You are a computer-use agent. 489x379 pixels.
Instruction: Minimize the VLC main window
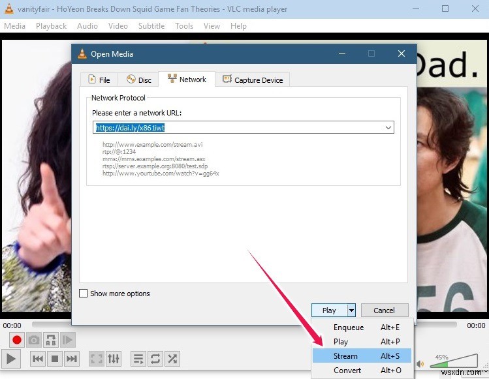pos(416,8)
